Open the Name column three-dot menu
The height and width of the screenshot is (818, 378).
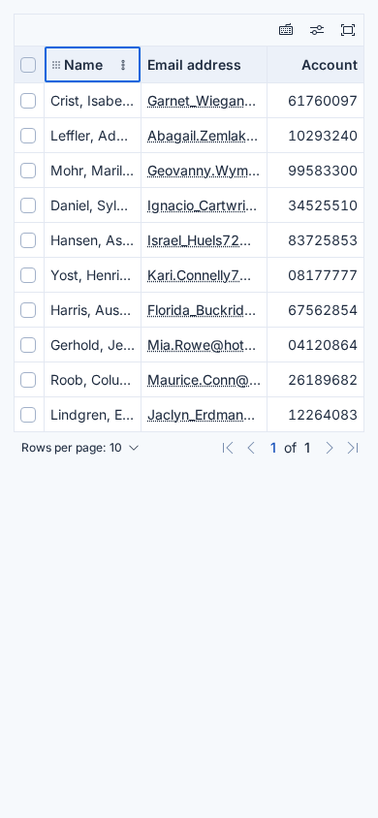[123, 65]
